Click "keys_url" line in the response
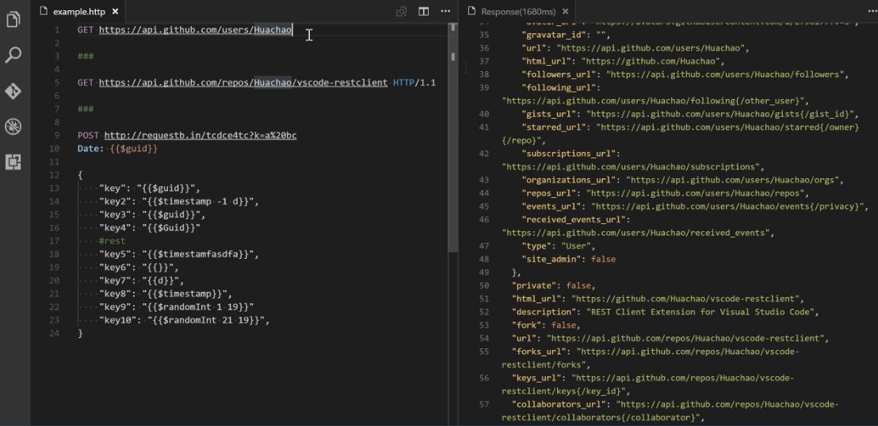Viewport: 878px width, 426px height. 648,385
